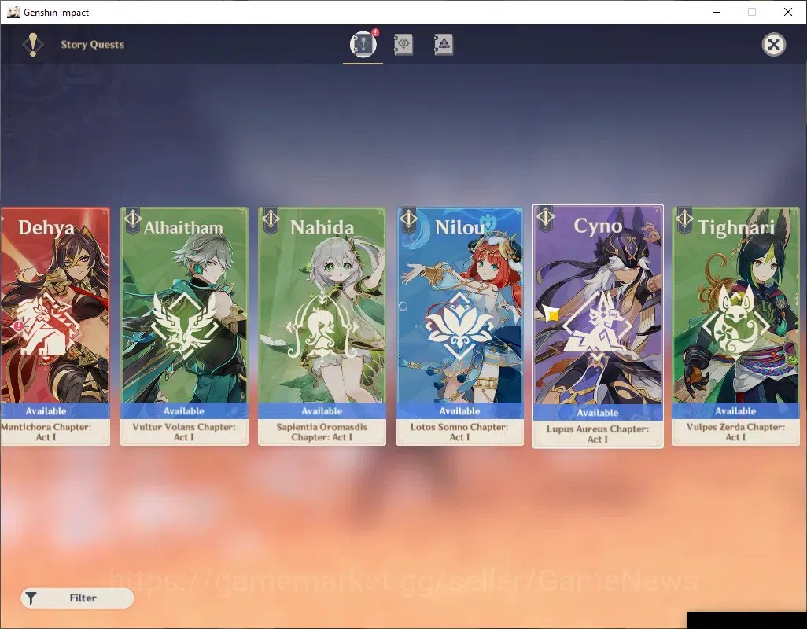Click Tighnari's Vulpes Zerda fox emblem

click(x=735, y=321)
